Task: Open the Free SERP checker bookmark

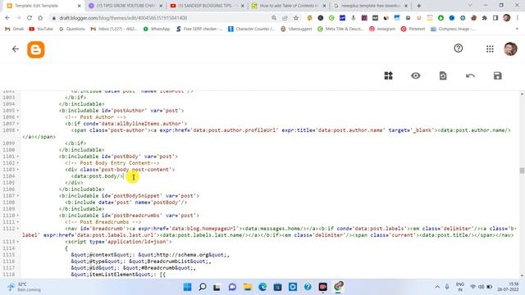Action: coord(199,29)
